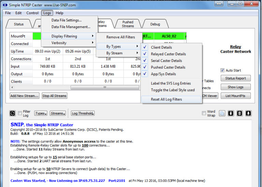The height and width of the screenshot is (187, 262).
Task: Open the Types dropdown button
Action: point(41,113)
